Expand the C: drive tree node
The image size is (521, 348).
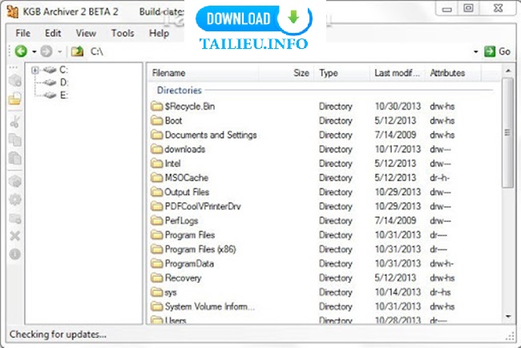pos(35,70)
